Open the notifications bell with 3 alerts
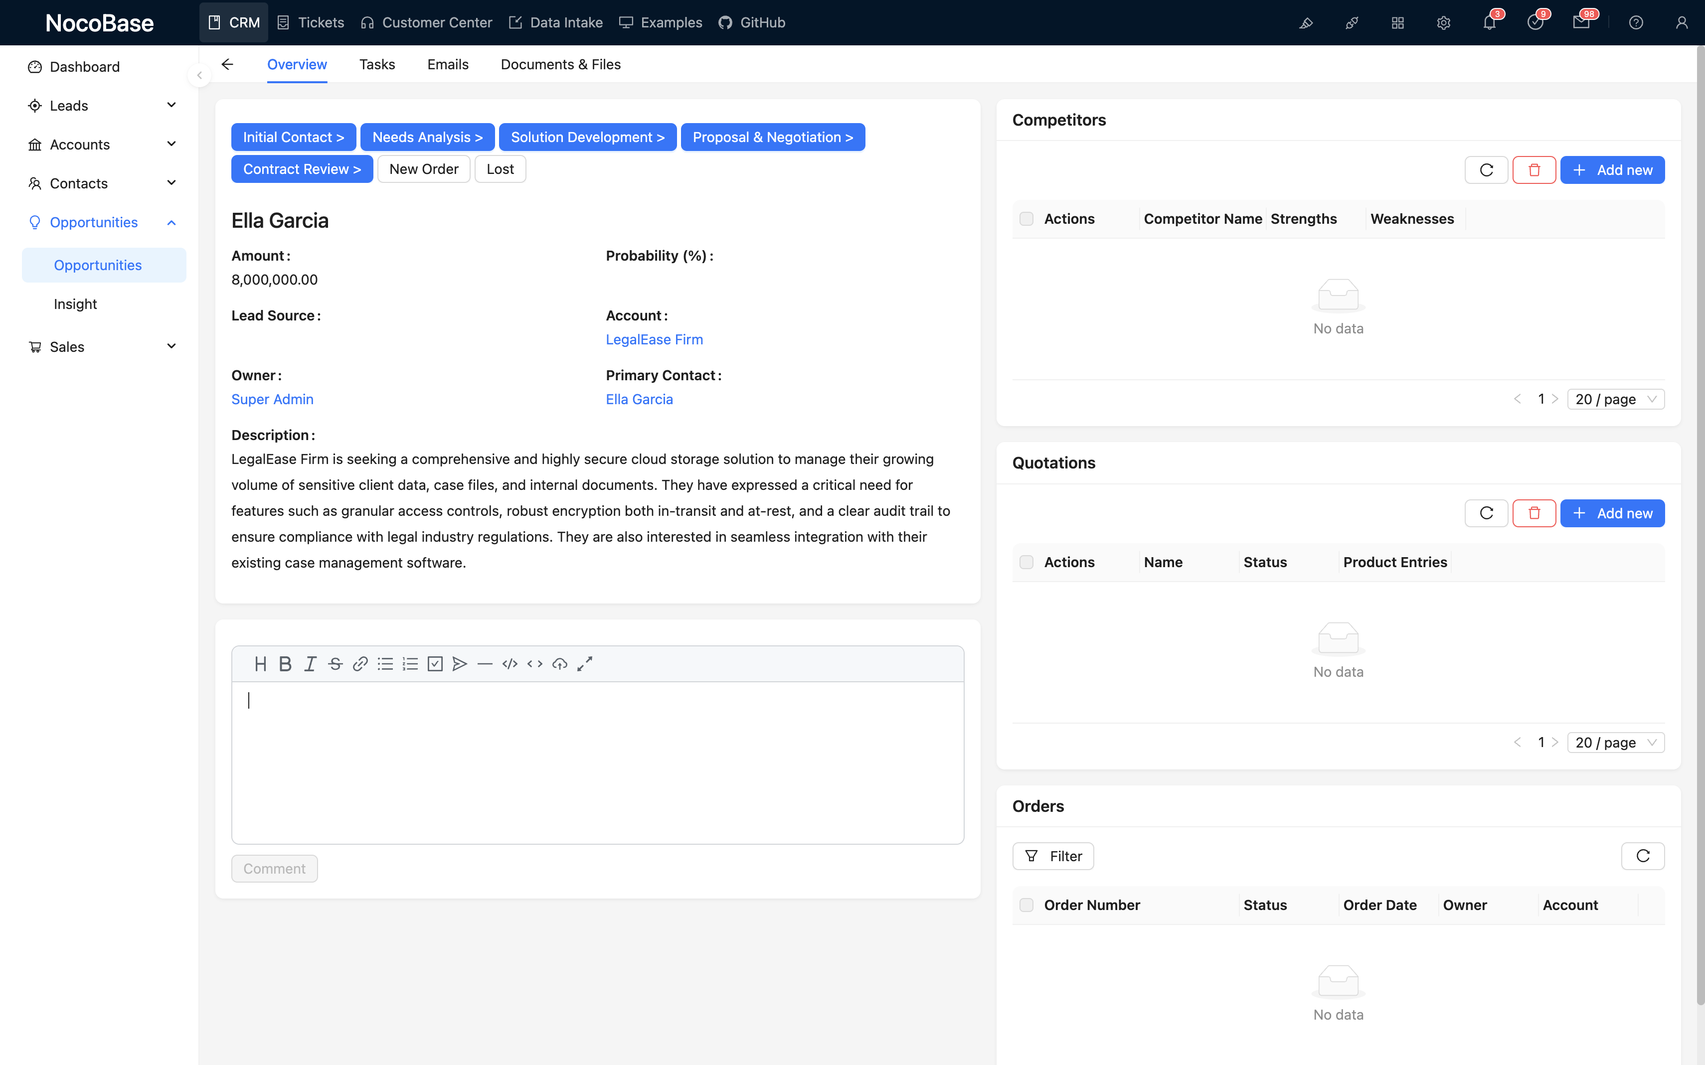 click(1490, 22)
